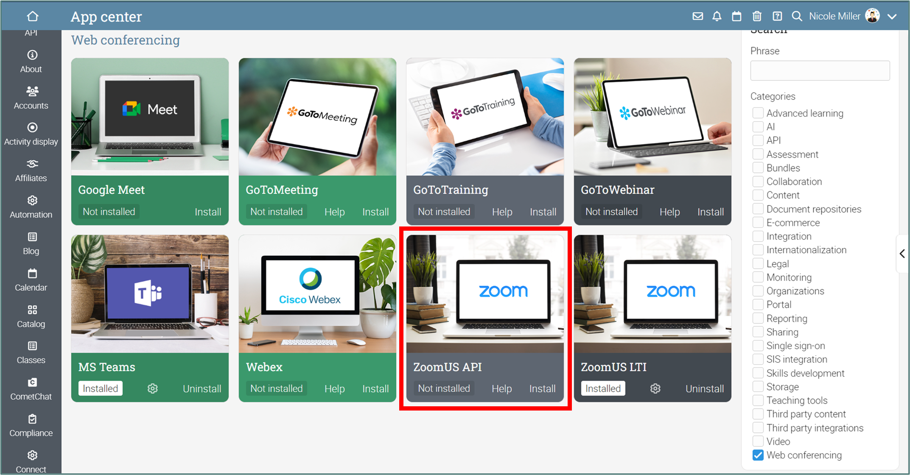Click the Phrase search input field
The height and width of the screenshot is (475, 910).
[820, 71]
